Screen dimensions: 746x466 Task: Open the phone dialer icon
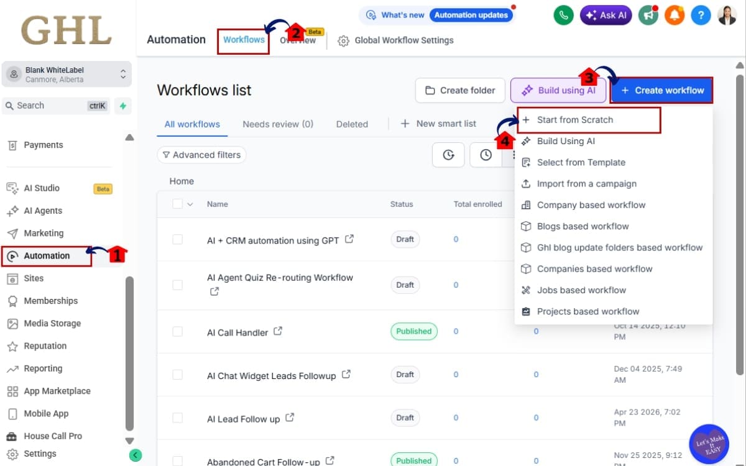[563, 16]
